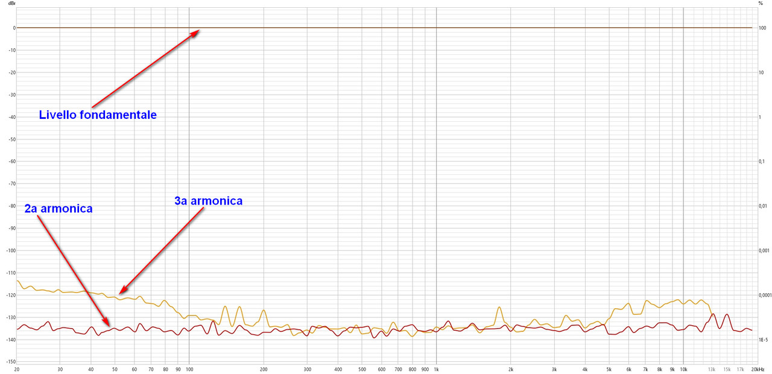Click the dBr unit label above the left axis
The width and height of the screenshot is (772, 374).
point(11,4)
